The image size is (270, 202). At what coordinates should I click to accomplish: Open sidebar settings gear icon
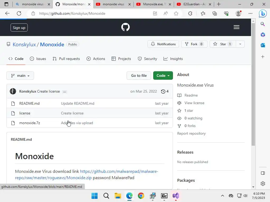[263, 183]
